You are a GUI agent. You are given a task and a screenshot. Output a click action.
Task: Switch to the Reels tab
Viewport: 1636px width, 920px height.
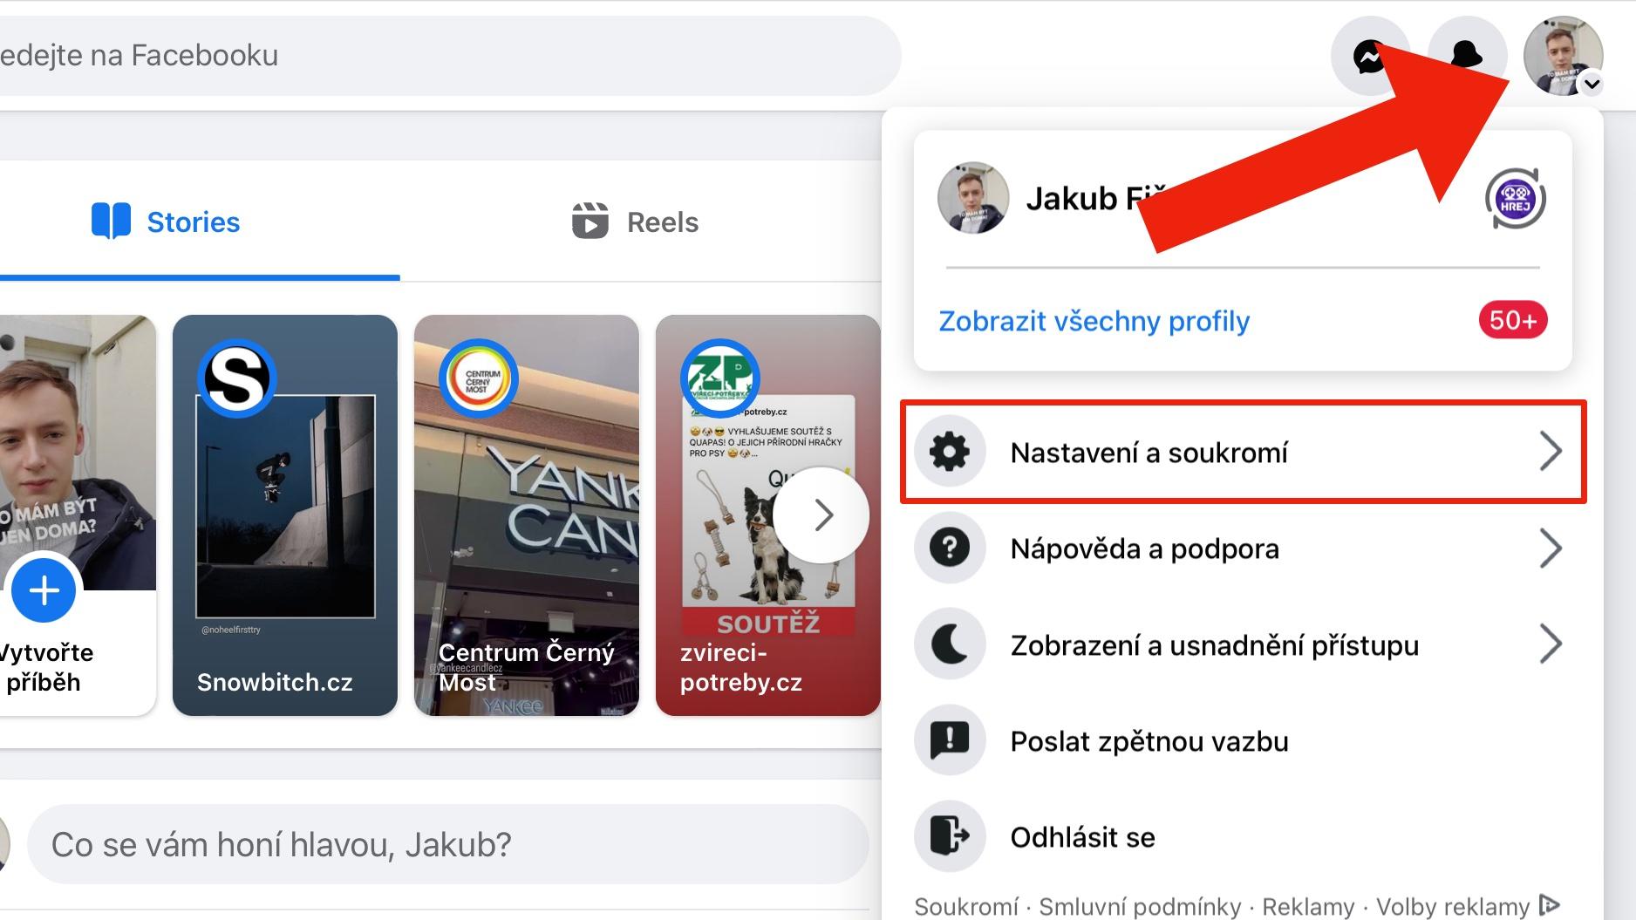point(635,222)
